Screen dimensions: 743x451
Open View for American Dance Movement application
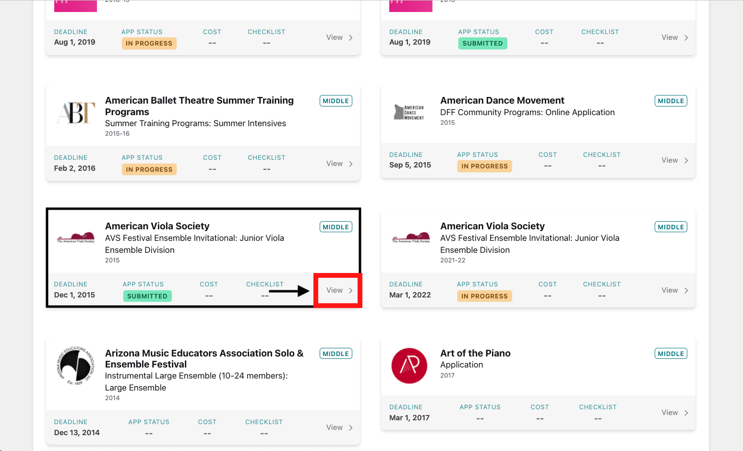(x=675, y=160)
